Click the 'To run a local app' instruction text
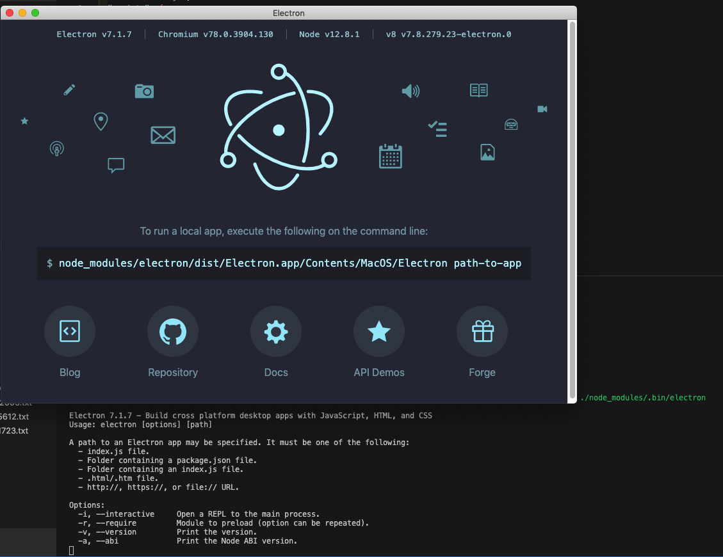This screenshot has height=557, width=723. coord(284,231)
